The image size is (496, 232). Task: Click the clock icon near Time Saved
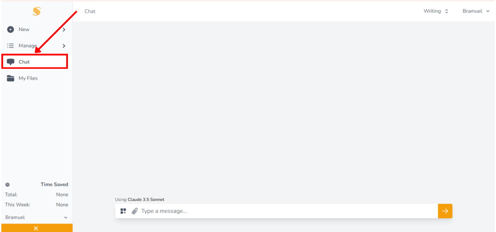tap(7, 185)
